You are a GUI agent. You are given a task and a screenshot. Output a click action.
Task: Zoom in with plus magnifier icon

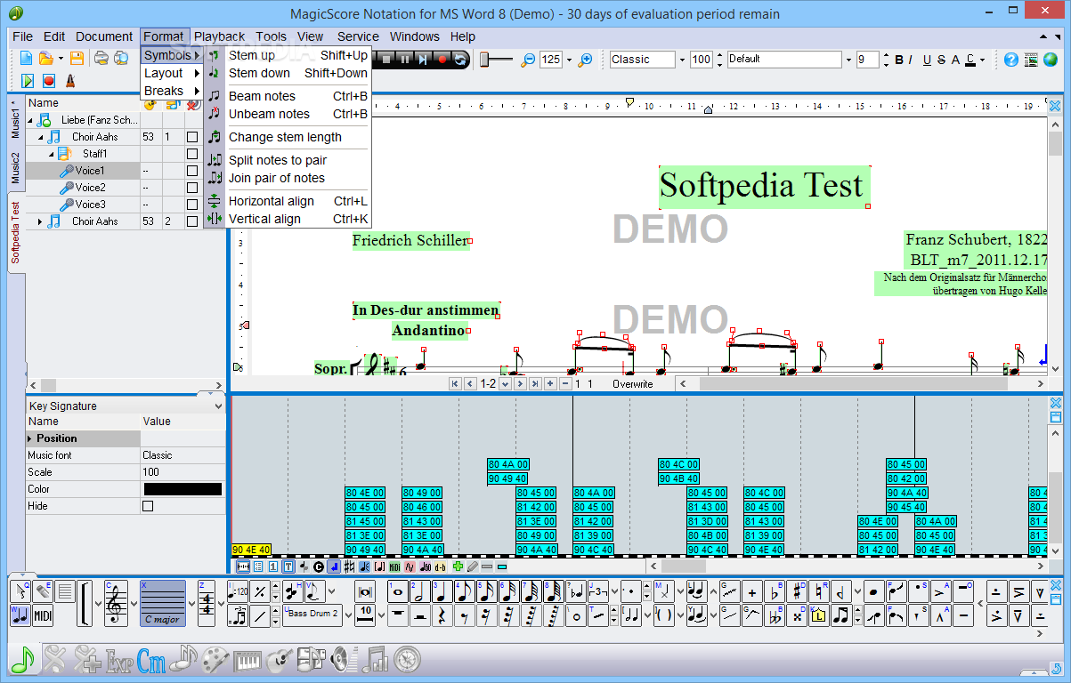585,60
